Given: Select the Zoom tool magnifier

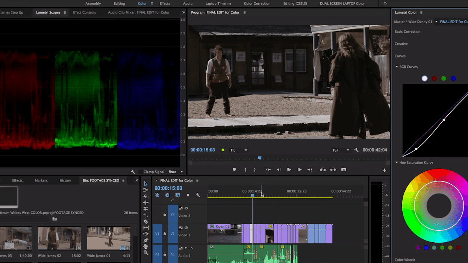Looking at the screenshot, I should (146, 253).
